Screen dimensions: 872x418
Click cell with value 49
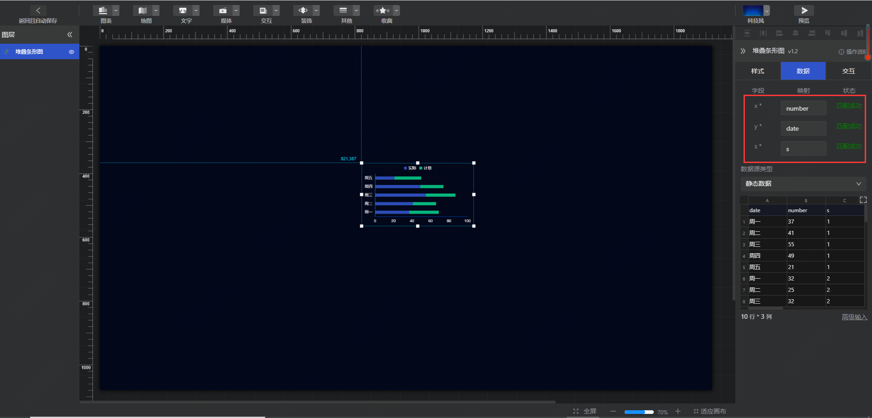click(x=806, y=256)
